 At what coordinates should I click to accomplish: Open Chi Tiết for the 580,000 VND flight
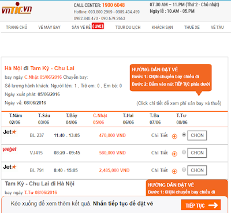coord(159,153)
